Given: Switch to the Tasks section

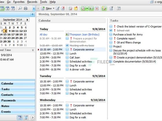Looking at the screenshot, I should [17, 89].
